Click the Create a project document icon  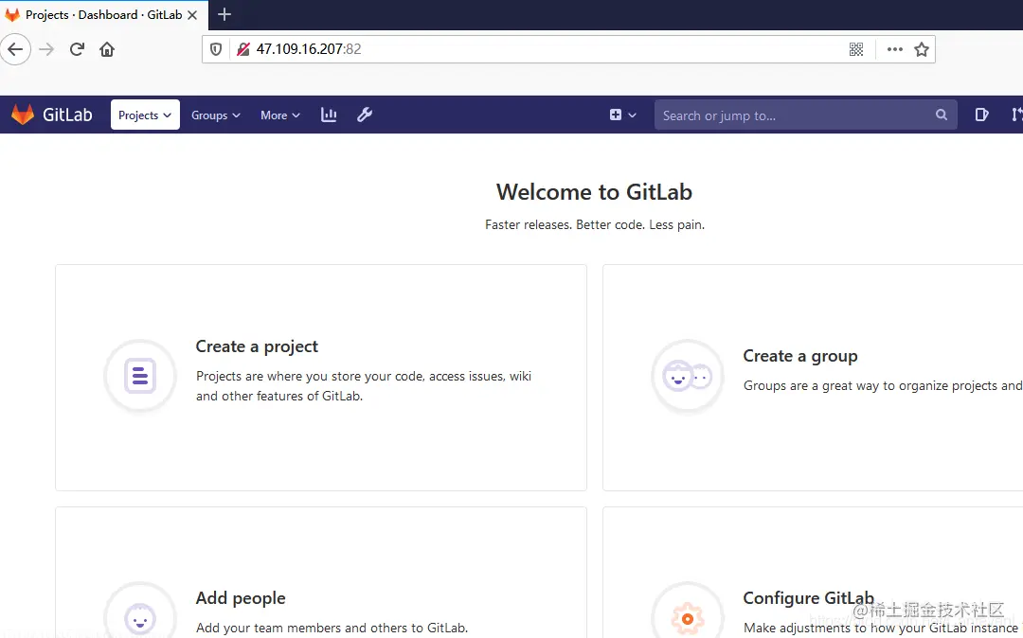pyautogui.click(x=140, y=376)
